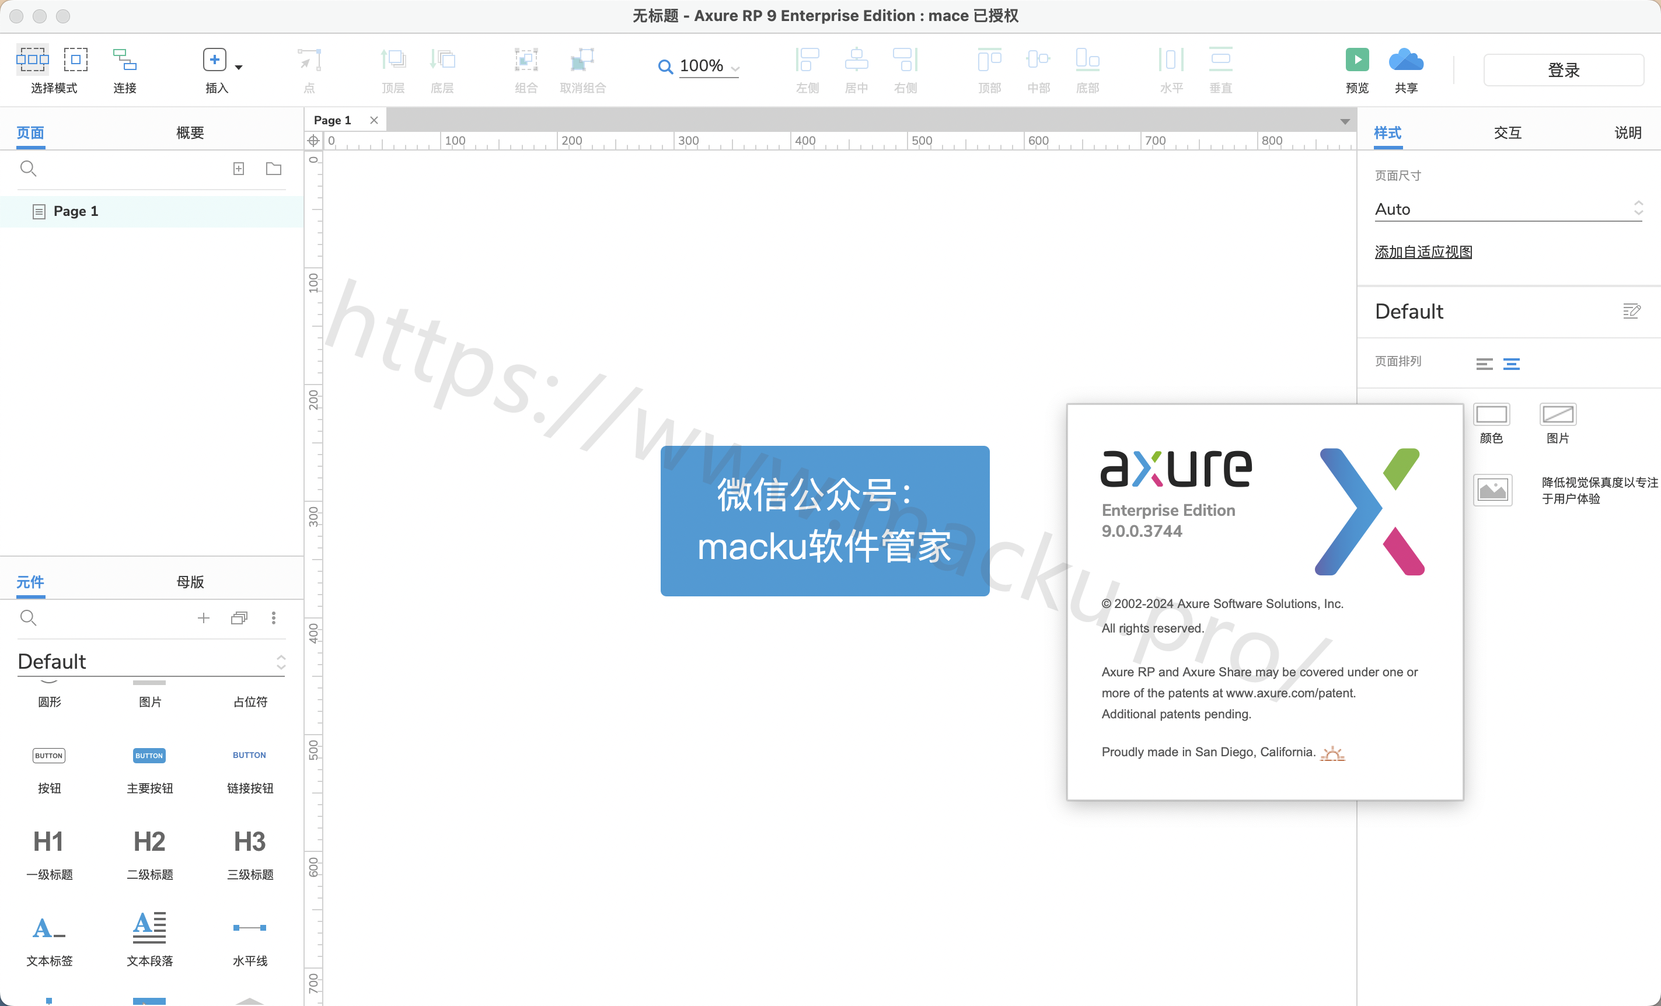Toggle the low-fidelity mode image icon
The image size is (1661, 1006).
[1492, 490]
